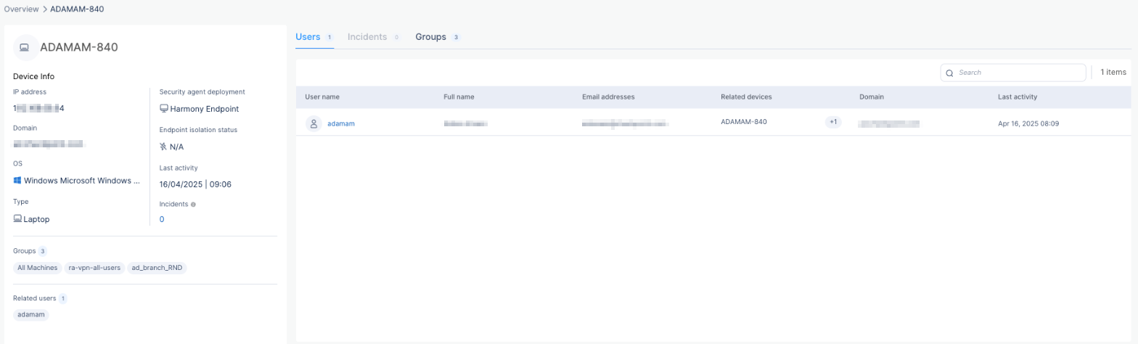Screen dimensions: 1138x344
Task: Go back to Overview via breadcrumb
Action: [x=22, y=8]
